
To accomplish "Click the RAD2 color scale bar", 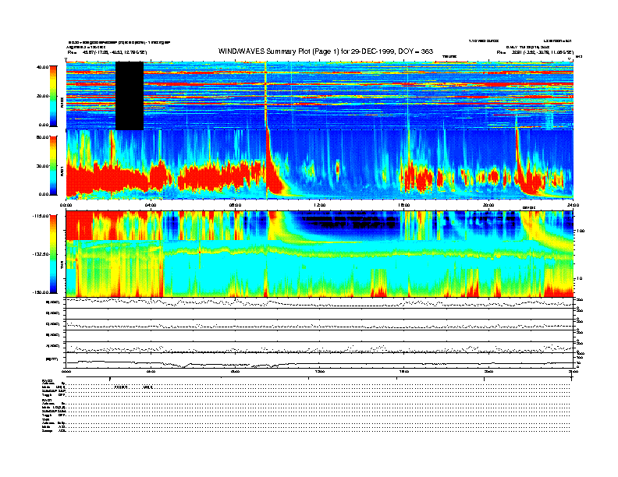I will 53,96.
